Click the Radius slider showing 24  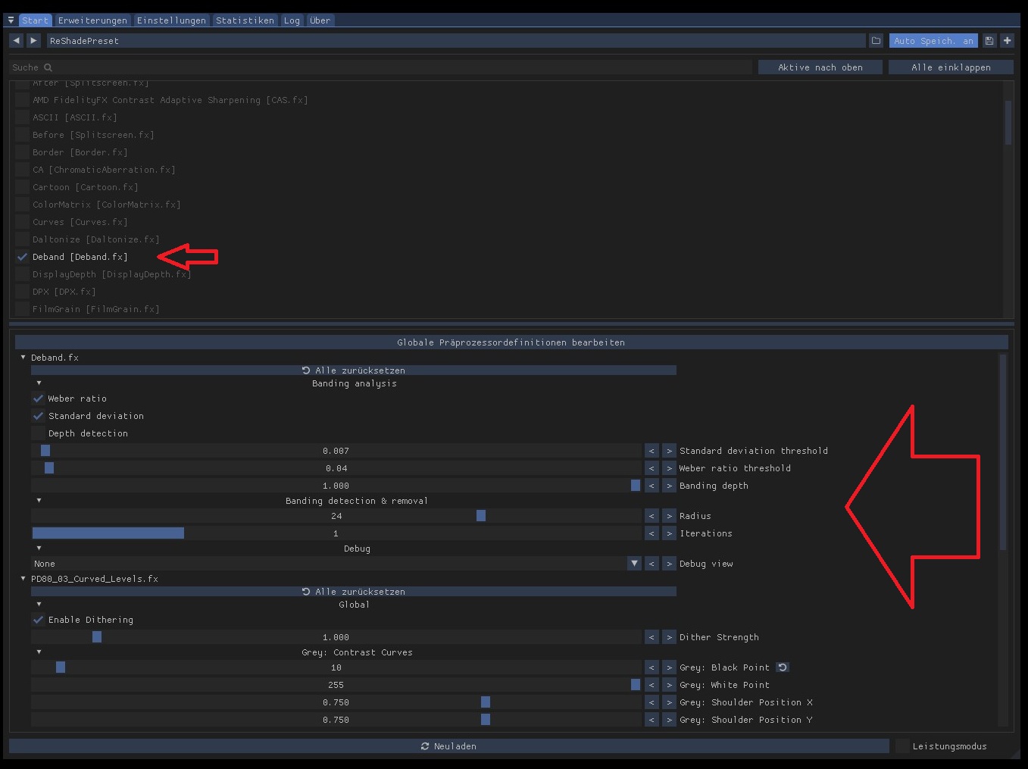coord(336,516)
